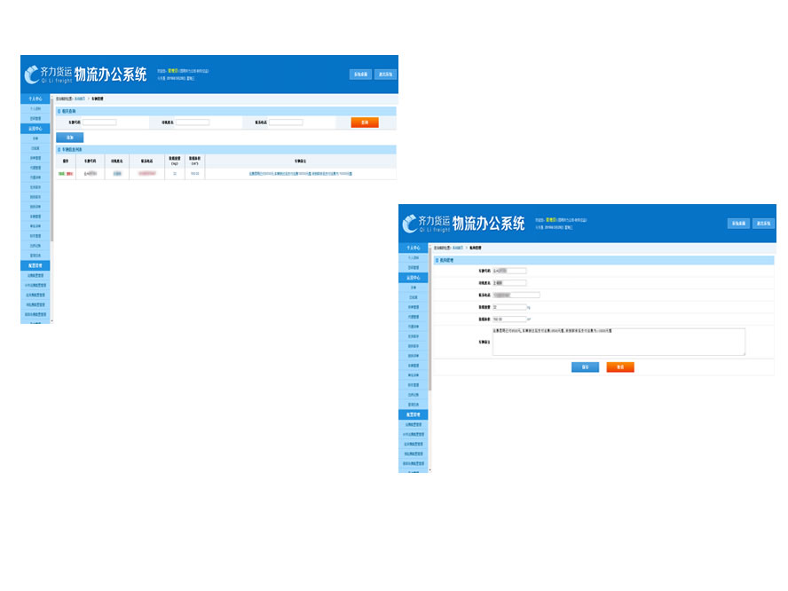Click the orange cancel button on the edit form

tap(620, 366)
